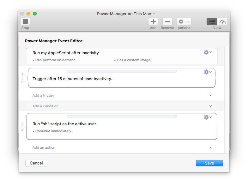Open the Actions gear menu in toolbar
The width and height of the screenshot is (248, 179).
pyautogui.click(x=184, y=21)
